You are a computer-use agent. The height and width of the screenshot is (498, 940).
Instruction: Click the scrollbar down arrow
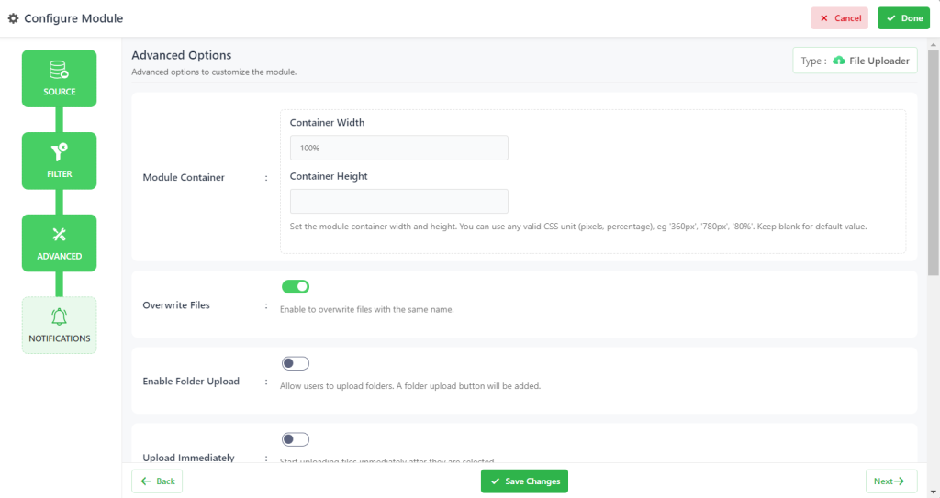[x=934, y=492]
